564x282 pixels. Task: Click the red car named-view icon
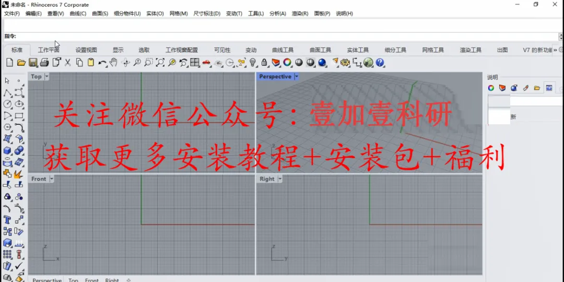pyautogui.click(x=206, y=63)
